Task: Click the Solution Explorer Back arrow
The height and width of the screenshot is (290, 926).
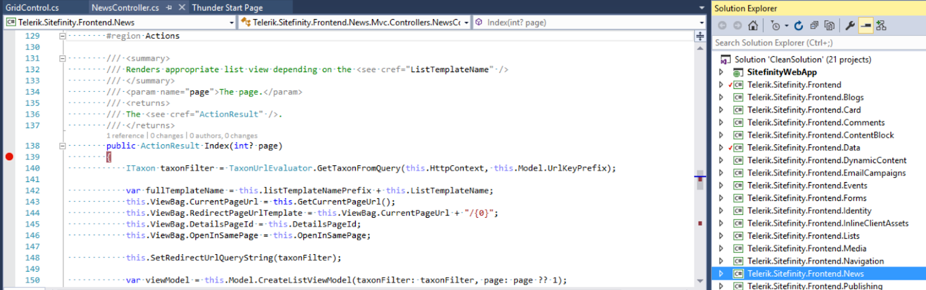Action: pyautogui.click(x=722, y=25)
